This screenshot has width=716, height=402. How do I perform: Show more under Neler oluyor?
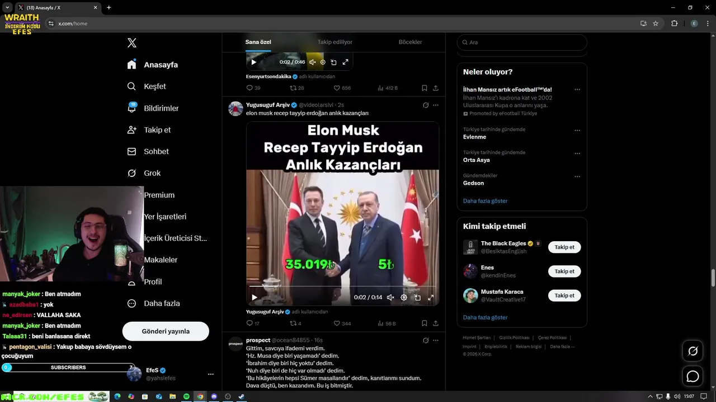[x=485, y=201]
